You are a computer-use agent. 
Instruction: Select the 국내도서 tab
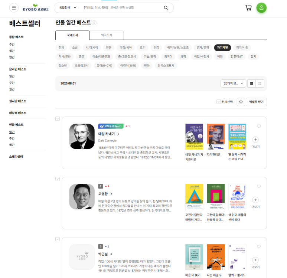(72, 35)
